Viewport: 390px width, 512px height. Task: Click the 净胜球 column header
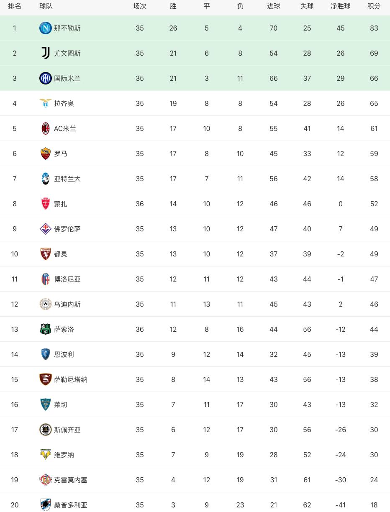340,6
